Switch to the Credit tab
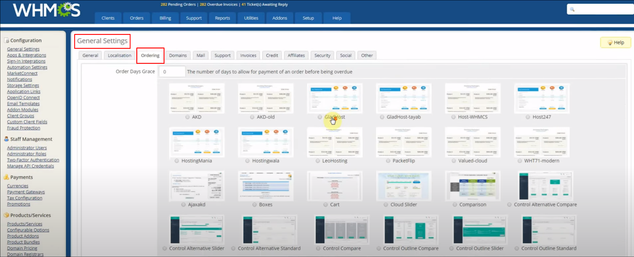The image size is (634, 257). (x=272, y=55)
